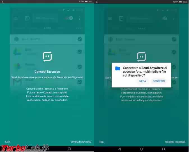The height and width of the screenshot is (152, 189).
Task: Tap NEGA in the permission dialog
Action: click(142, 81)
